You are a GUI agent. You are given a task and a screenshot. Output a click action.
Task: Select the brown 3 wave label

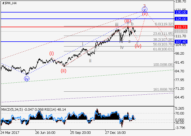tap(144, 6)
